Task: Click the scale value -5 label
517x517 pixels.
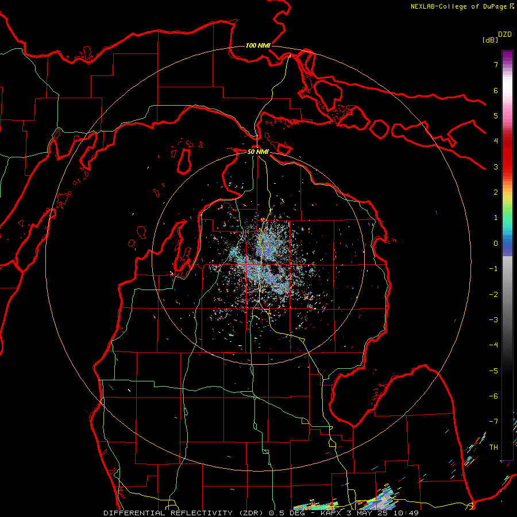Action: click(x=493, y=371)
